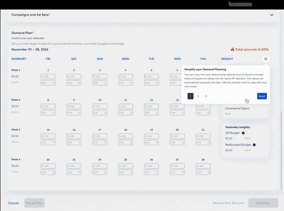Click the percent input for day 26
This screenshot has width=284, height=211.
click(x=152, y=172)
